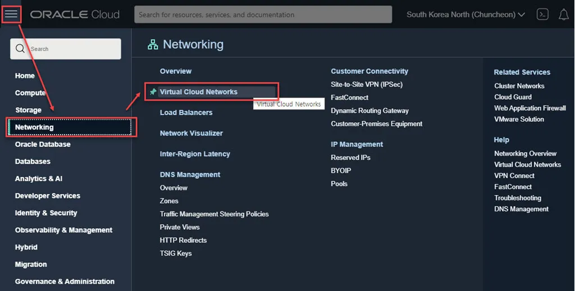Image resolution: width=575 pixels, height=291 pixels.
Task: Open Networking Overview under Help
Action: 525,154
